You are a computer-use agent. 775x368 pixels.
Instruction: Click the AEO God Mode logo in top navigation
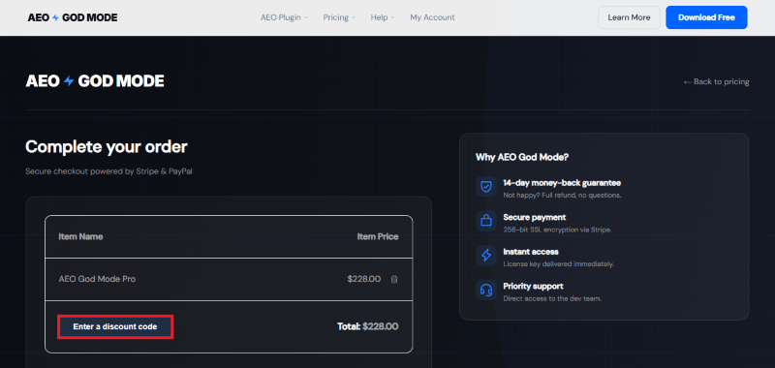tap(73, 17)
